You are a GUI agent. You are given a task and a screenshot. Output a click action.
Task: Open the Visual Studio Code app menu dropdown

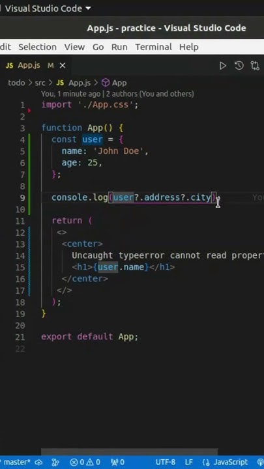[x=48, y=8]
